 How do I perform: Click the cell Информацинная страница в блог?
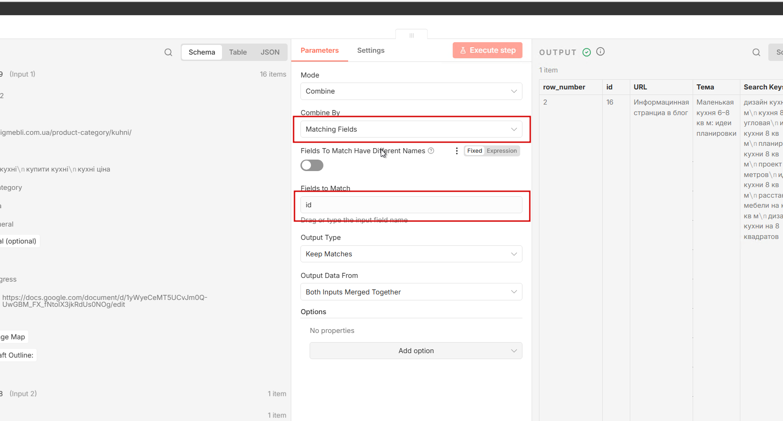[x=661, y=107]
